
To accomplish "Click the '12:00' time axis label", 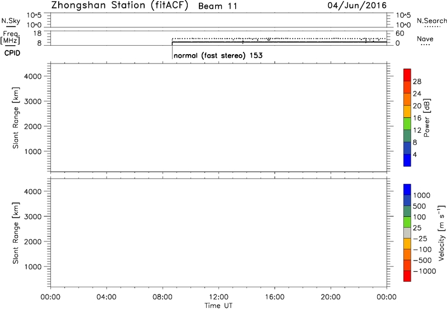I will pyautogui.click(x=218, y=297).
